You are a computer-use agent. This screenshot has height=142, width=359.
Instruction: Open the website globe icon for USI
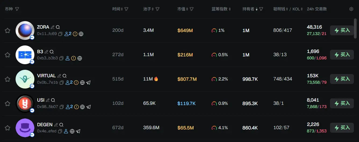pyautogui.click(x=82, y=107)
